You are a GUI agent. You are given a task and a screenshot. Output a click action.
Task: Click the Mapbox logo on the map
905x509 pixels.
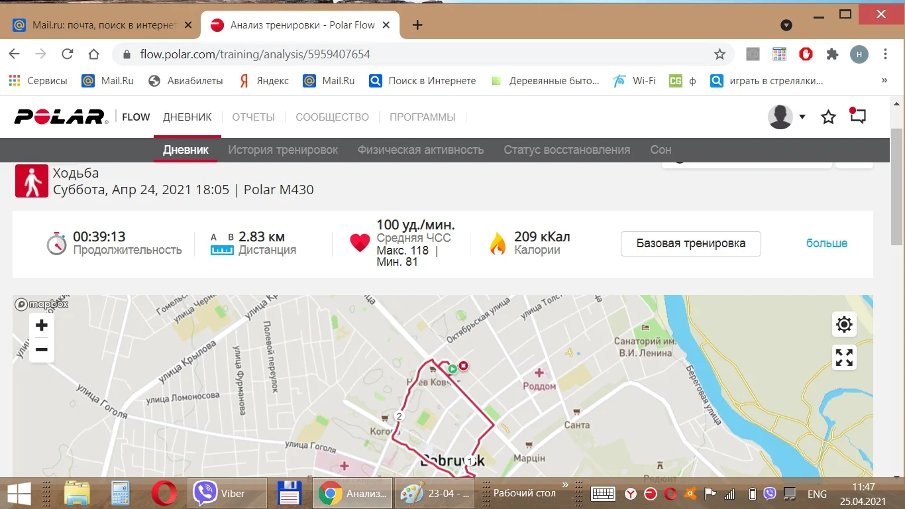42,304
